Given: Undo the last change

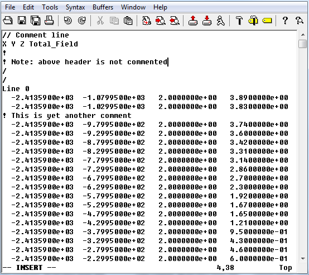Looking at the screenshot, I should (x=68, y=21).
